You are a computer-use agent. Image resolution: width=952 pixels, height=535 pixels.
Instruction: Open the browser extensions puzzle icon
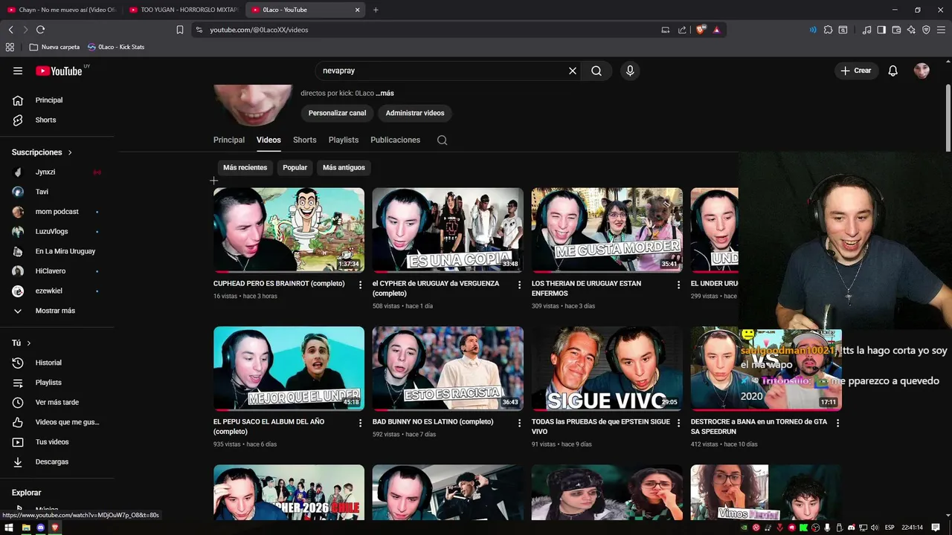point(828,30)
